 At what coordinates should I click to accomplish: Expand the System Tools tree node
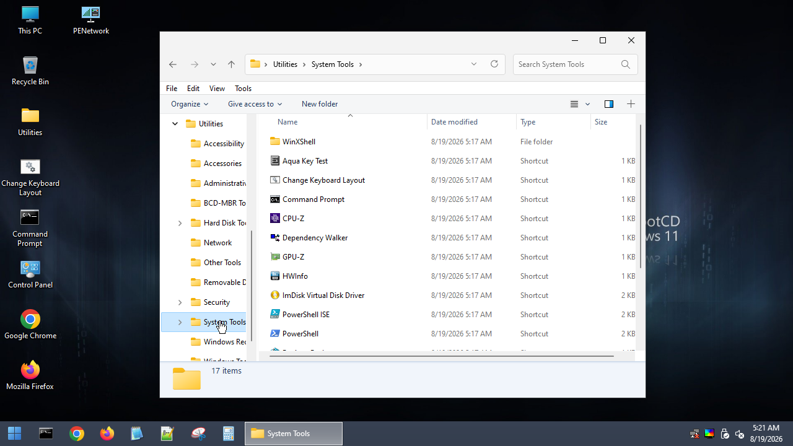[x=180, y=322]
